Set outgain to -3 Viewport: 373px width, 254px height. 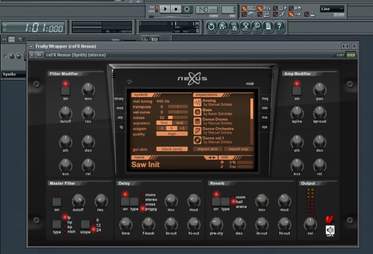click(161, 128)
